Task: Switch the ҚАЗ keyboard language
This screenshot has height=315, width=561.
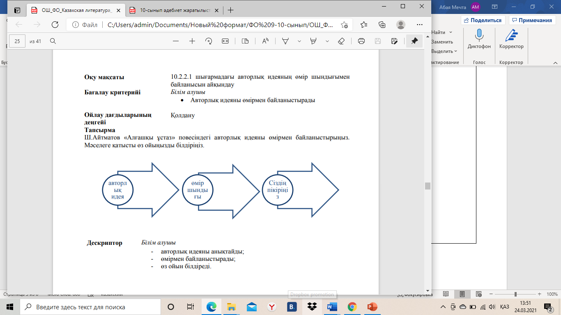Action: (505, 307)
